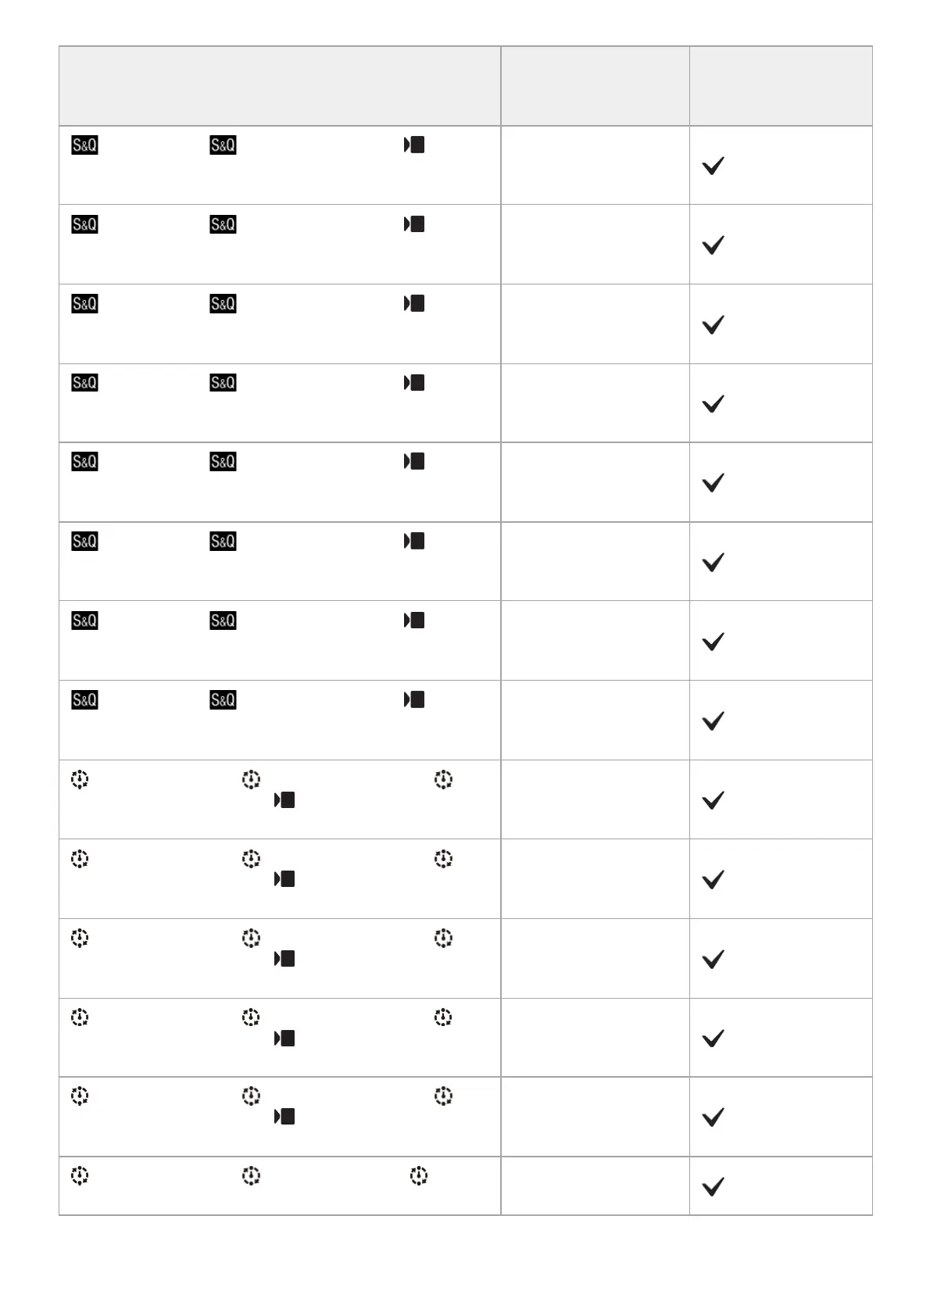Select the middle timer icon in the second timer row
Image resolution: width=930 pixels, height=1316 pixels.
coord(250,859)
